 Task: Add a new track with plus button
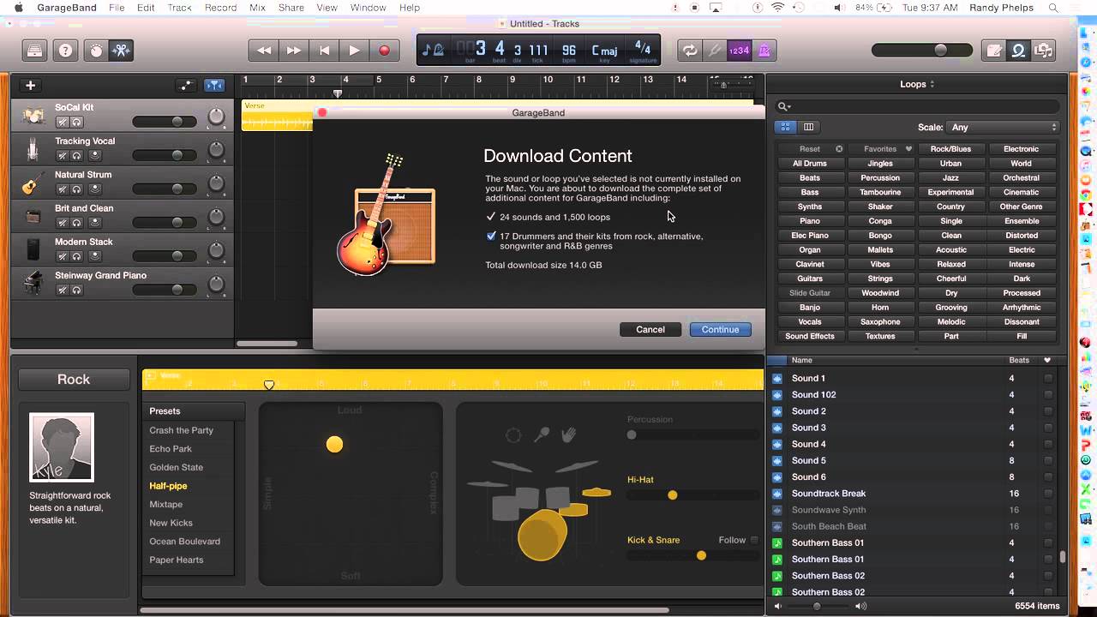pyautogui.click(x=30, y=85)
